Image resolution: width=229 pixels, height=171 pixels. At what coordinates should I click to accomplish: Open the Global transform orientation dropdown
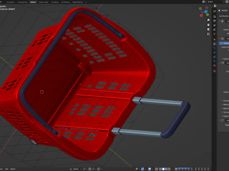75,169
